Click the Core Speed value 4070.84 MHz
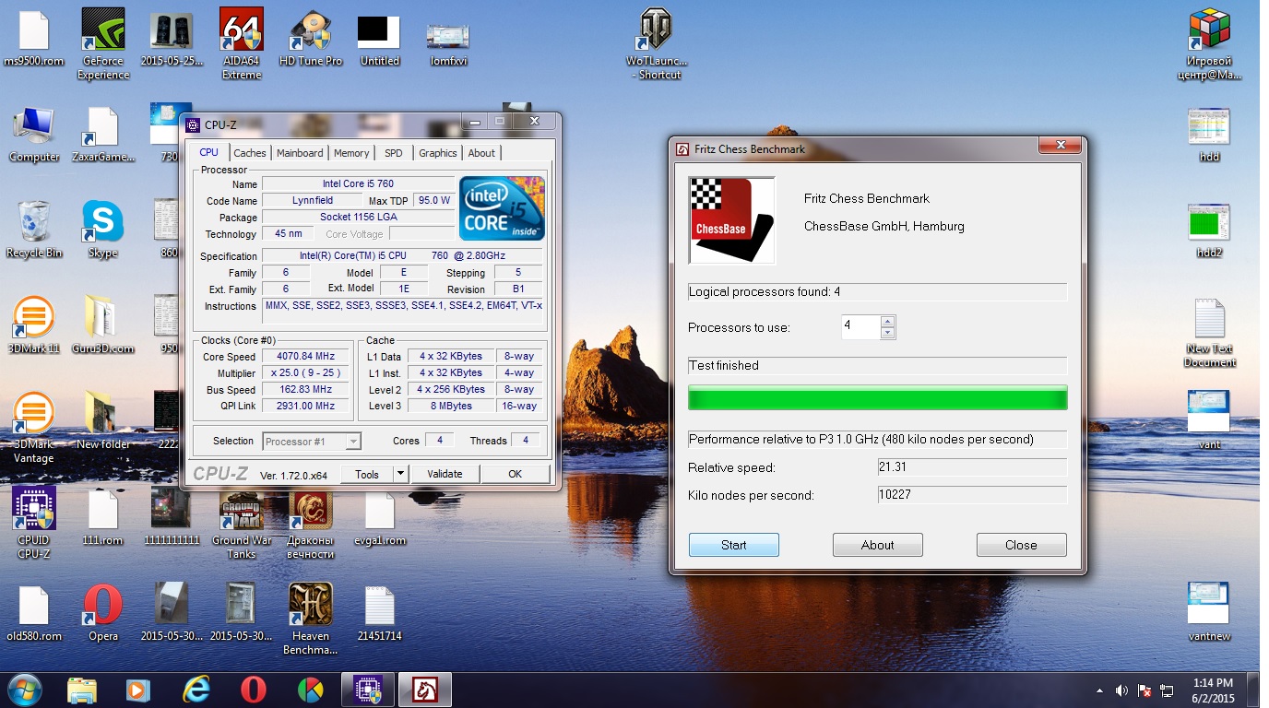The image size is (1269, 708). 306,357
